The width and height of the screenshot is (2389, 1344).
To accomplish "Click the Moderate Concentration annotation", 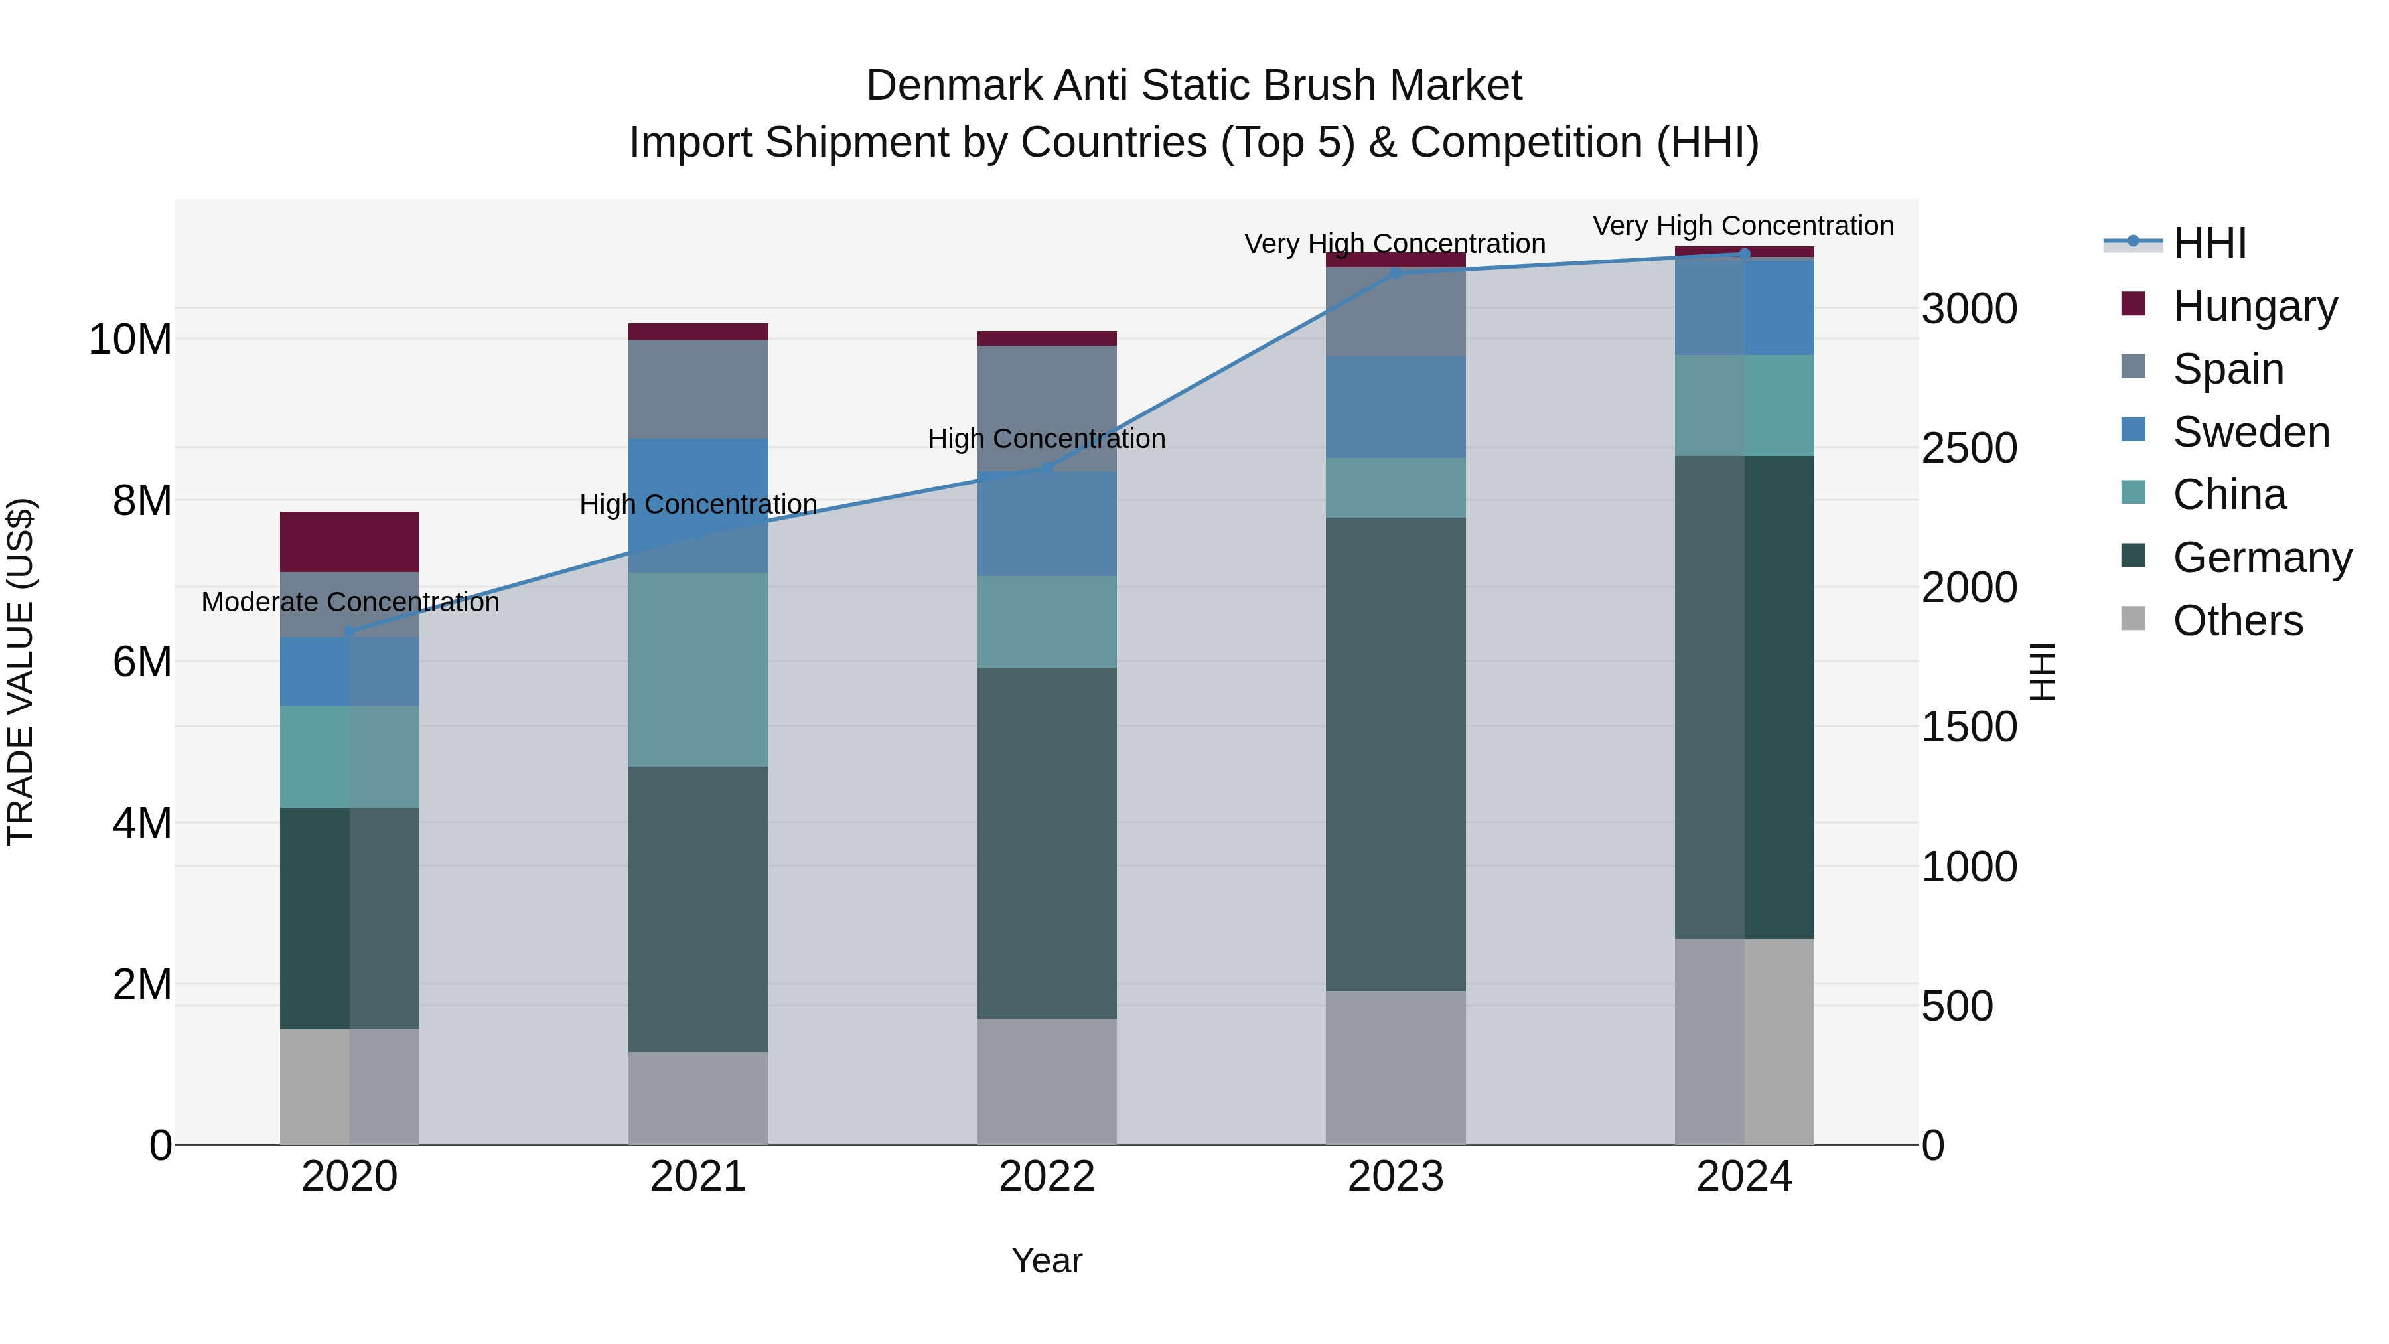I will (x=350, y=602).
